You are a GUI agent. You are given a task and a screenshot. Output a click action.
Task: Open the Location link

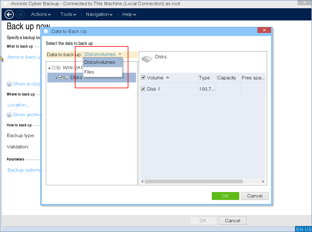click(18, 105)
